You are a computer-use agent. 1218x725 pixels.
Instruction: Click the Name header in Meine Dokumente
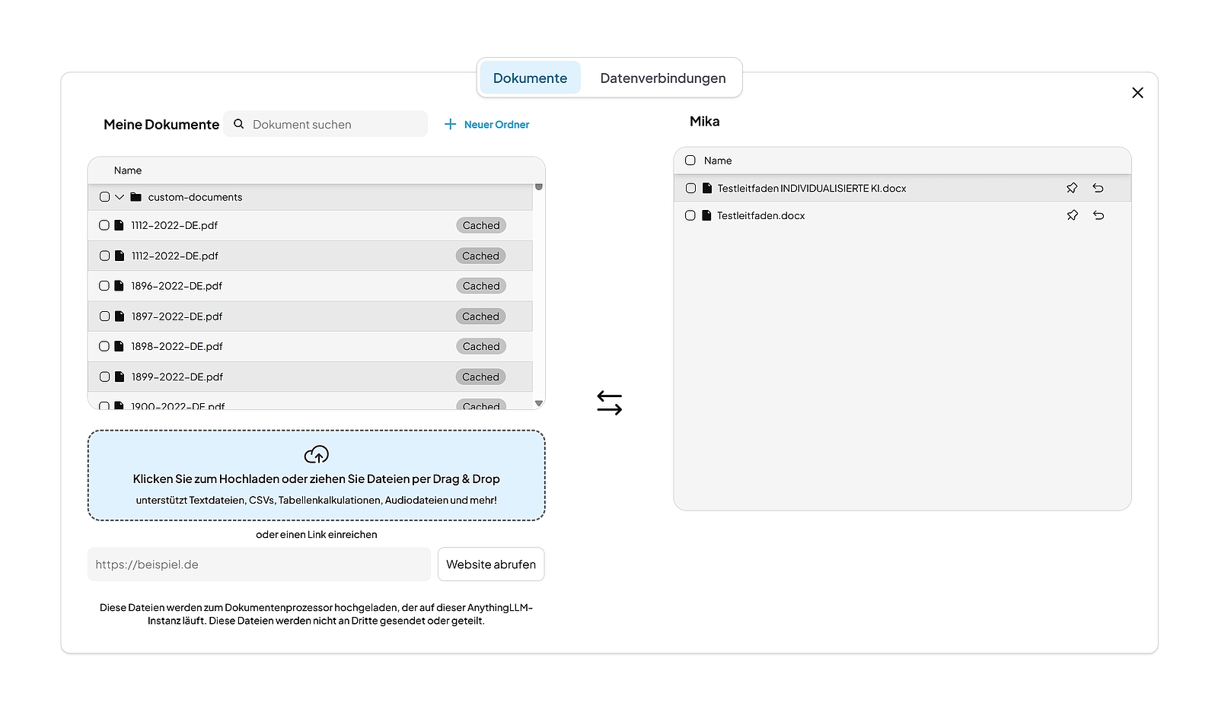coord(128,170)
